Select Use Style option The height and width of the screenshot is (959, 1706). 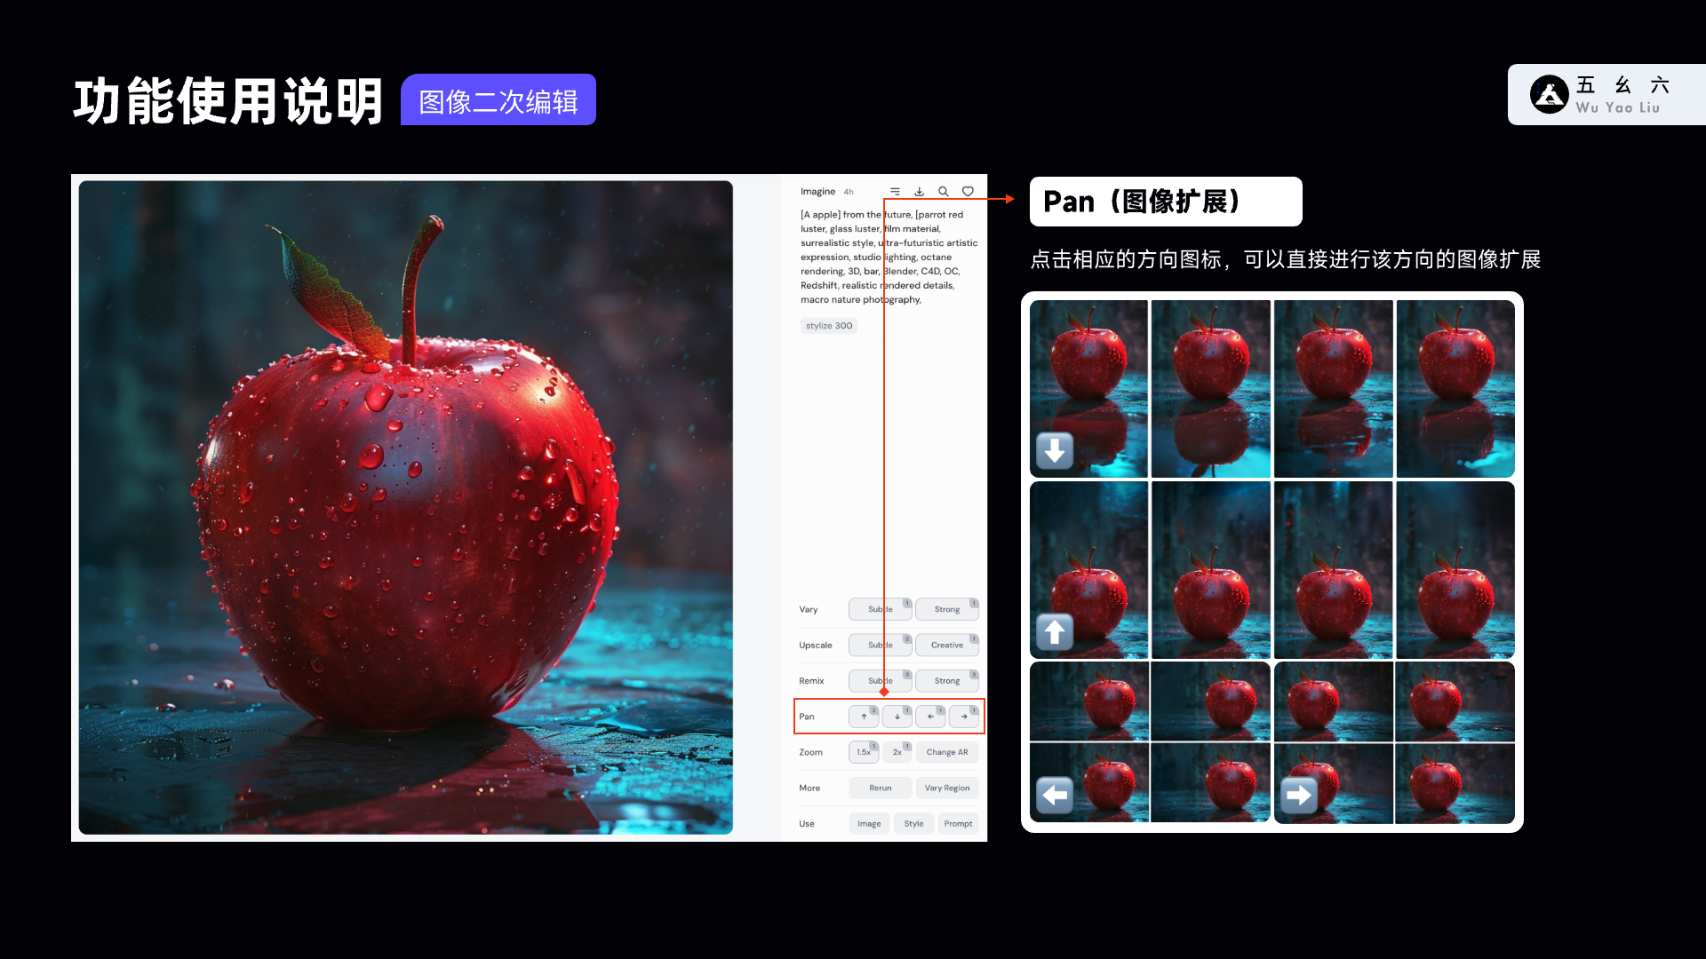tap(913, 824)
